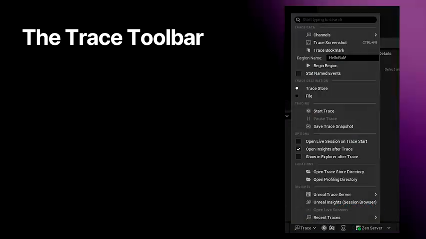Screen dimensions: 426x239
Task: Click the Save Trace Snapshot icon
Action: (309, 126)
